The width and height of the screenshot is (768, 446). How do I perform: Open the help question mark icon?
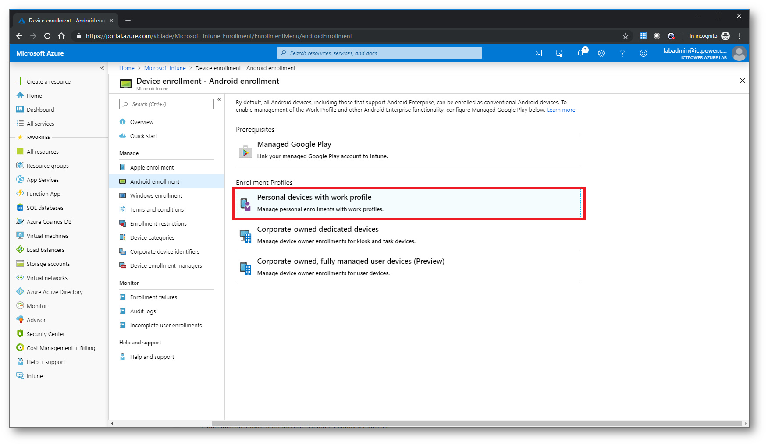tap(622, 53)
